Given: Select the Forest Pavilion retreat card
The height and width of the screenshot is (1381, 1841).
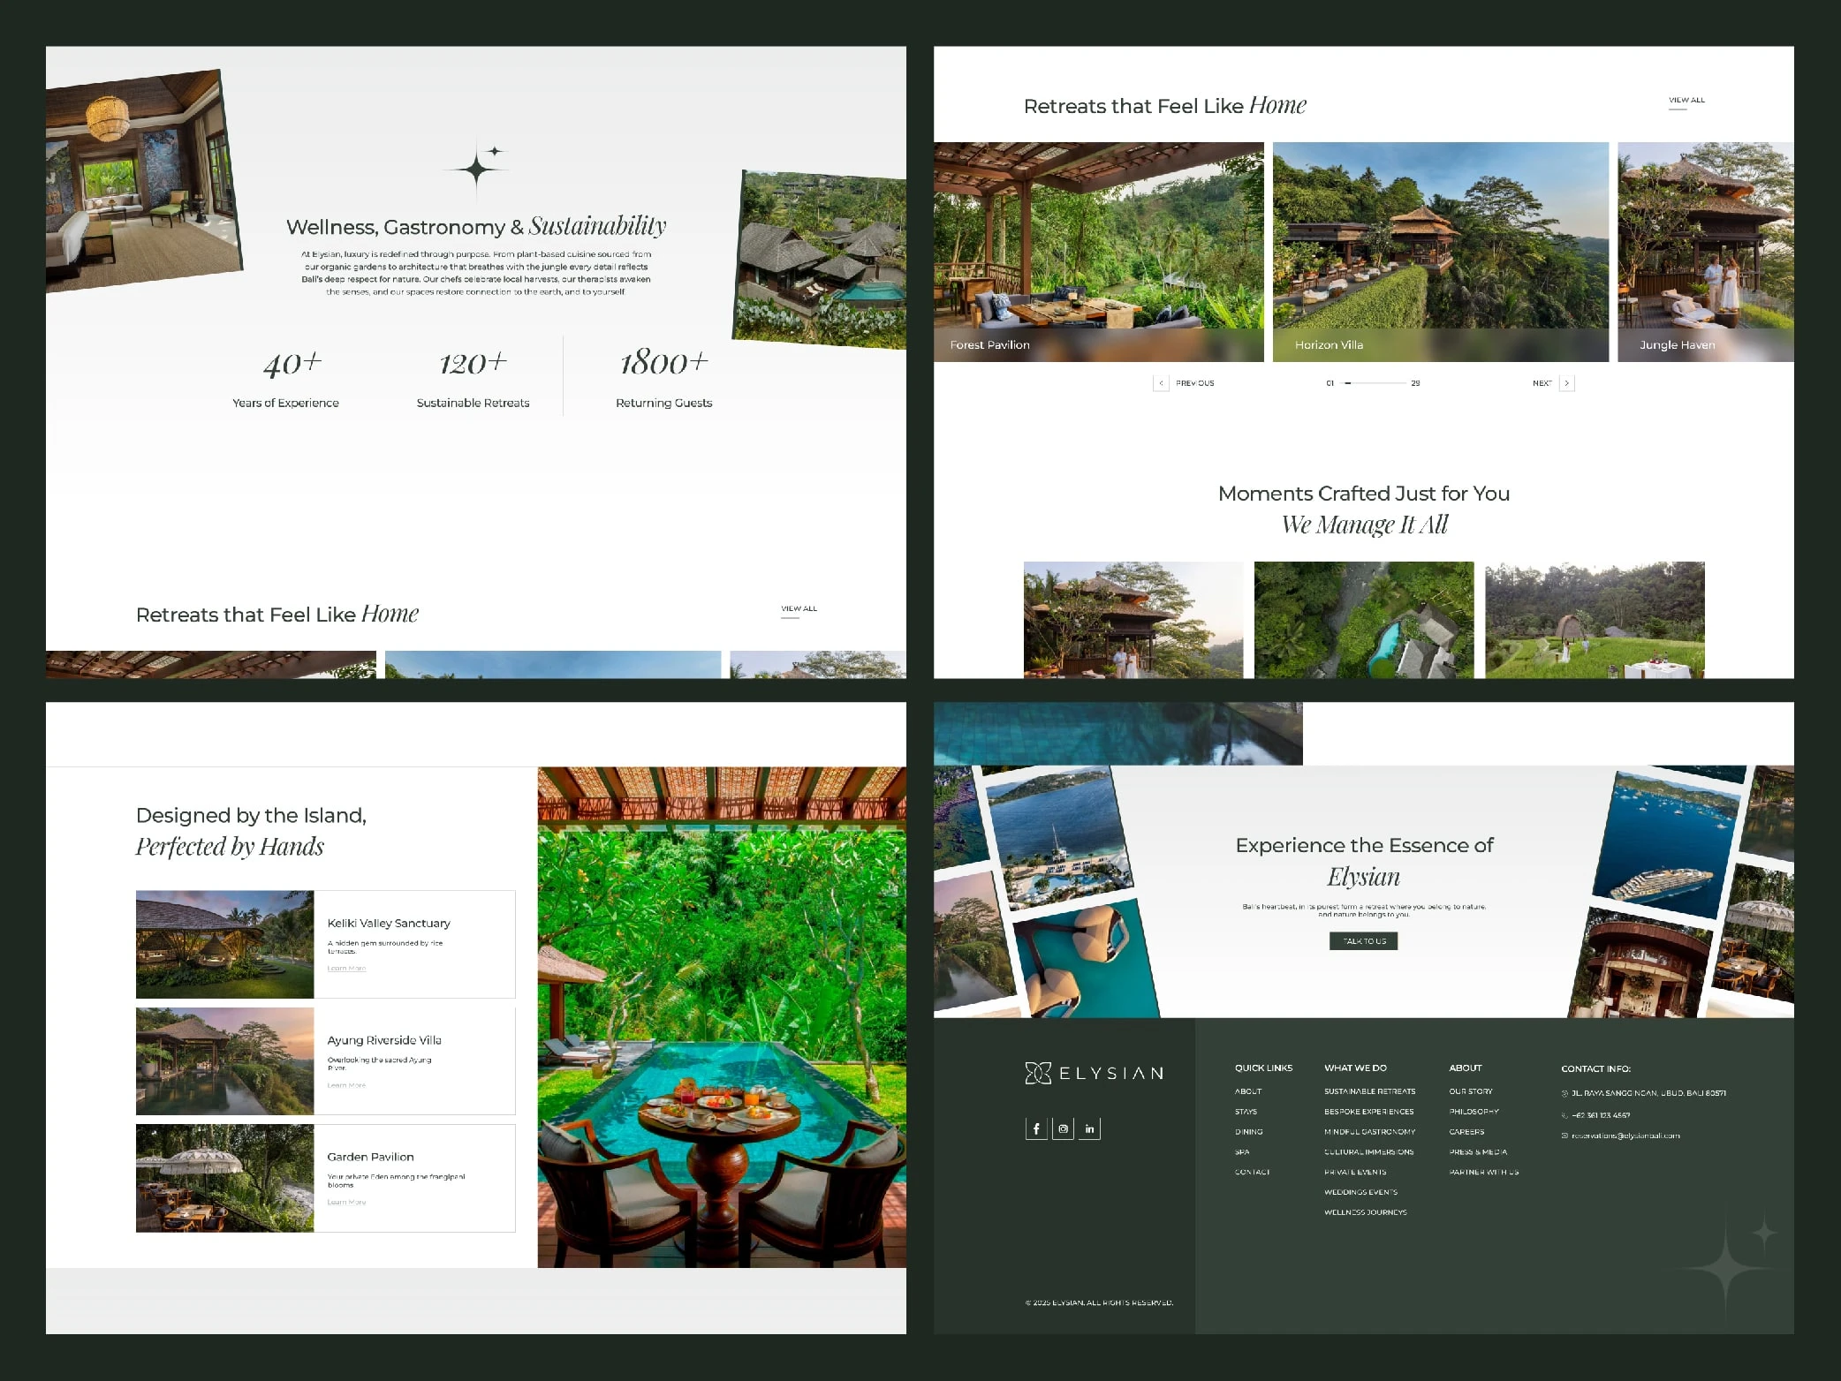Looking at the screenshot, I should [1098, 252].
